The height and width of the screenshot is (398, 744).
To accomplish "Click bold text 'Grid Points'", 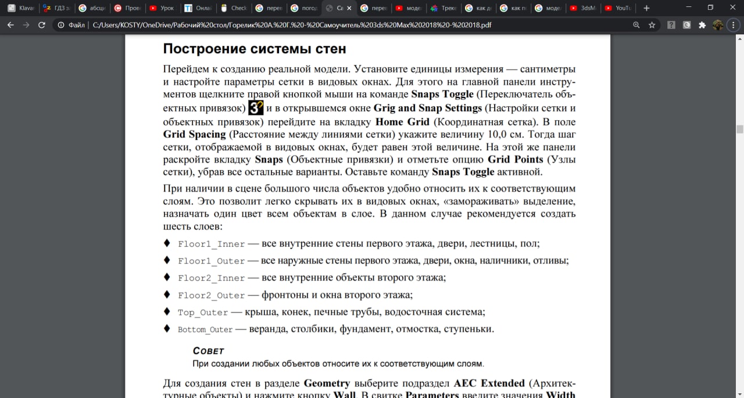I will point(516,160).
